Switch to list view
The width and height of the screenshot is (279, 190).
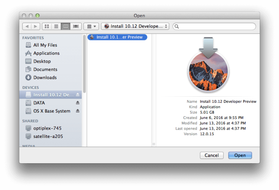point(56,26)
